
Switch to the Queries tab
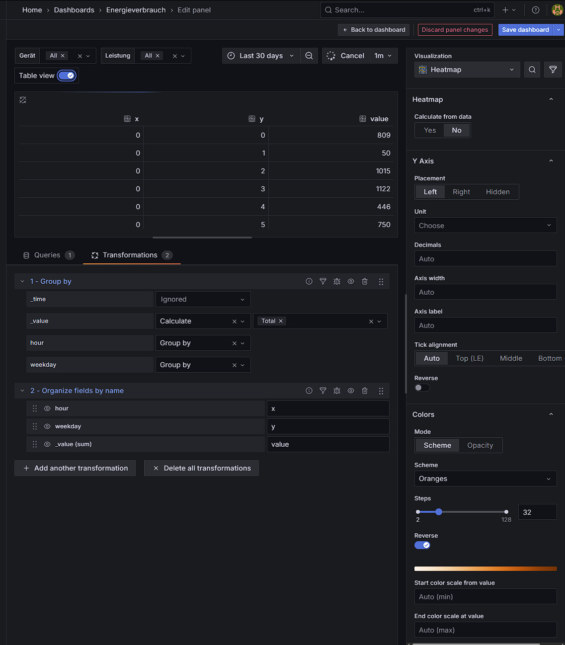pos(48,255)
